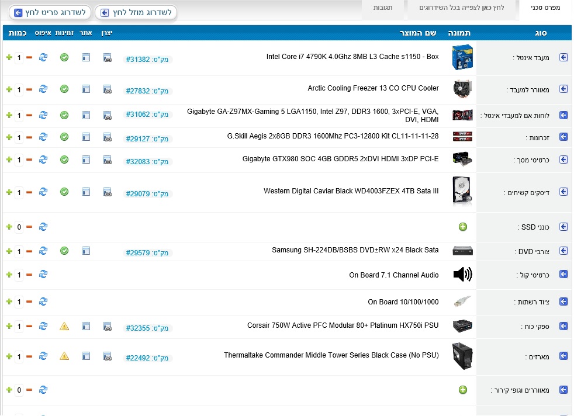Click green availability check for Western Digital disk
Image resolution: width=574 pixels, height=416 pixels.
(64, 192)
